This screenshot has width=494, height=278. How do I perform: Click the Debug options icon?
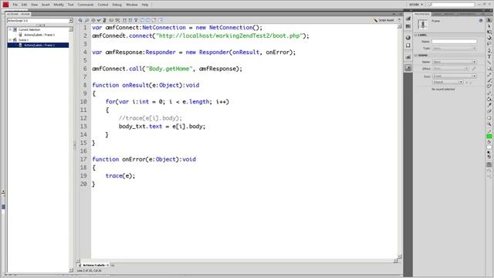point(117,20)
